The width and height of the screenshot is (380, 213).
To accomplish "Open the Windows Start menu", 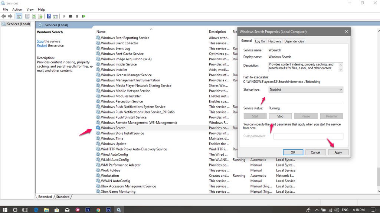I will pyautogui.click(x=5, y=210).
